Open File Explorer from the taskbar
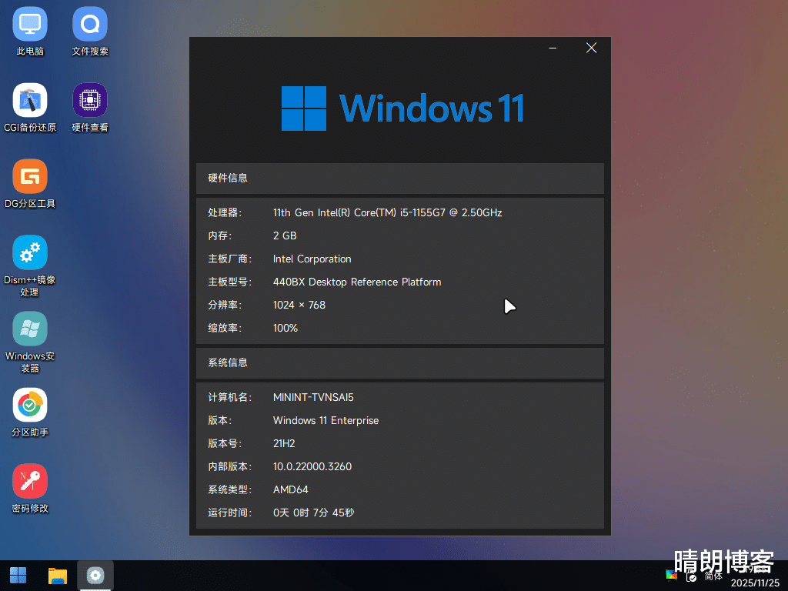The image size is (788, 591). [x=57, y=576]
